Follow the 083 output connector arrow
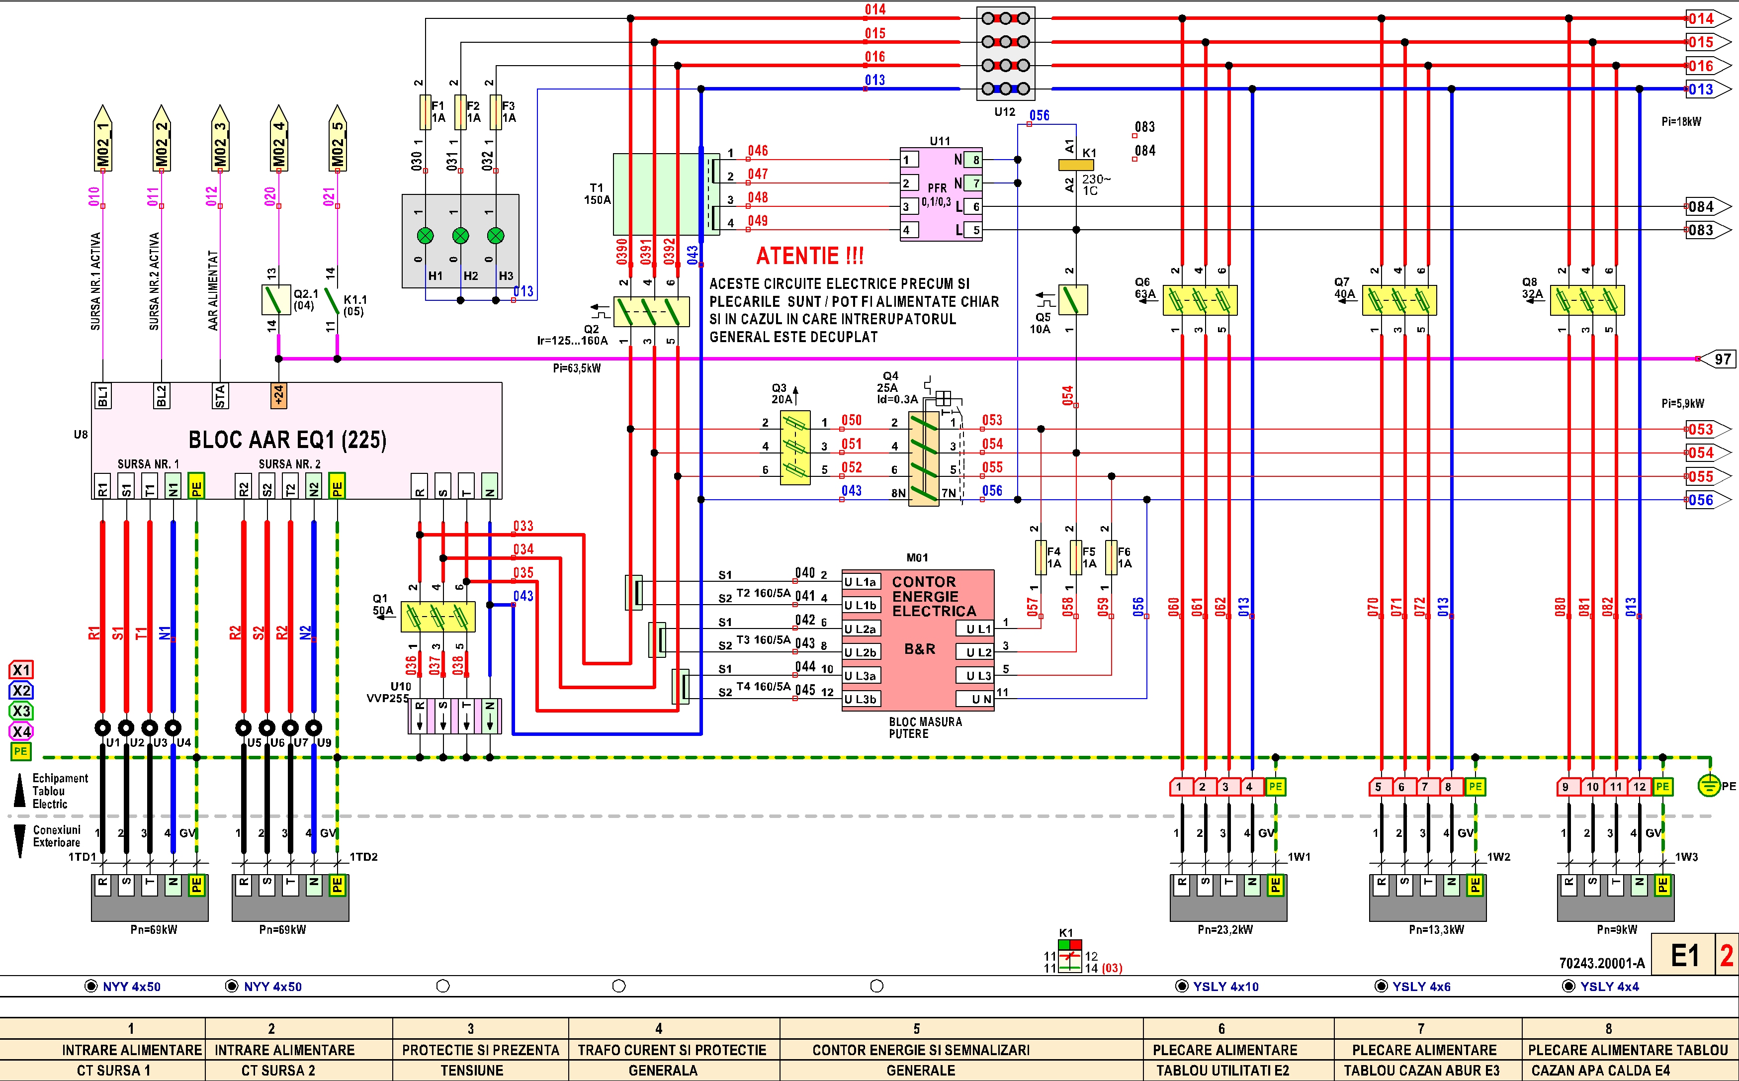1739x1081 pixels. (x=1709, y=230)
